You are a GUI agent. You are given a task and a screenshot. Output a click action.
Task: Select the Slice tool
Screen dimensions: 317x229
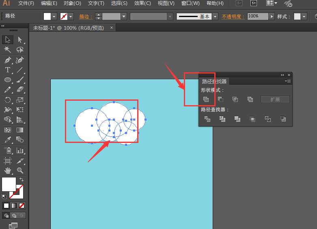point(20,161)
